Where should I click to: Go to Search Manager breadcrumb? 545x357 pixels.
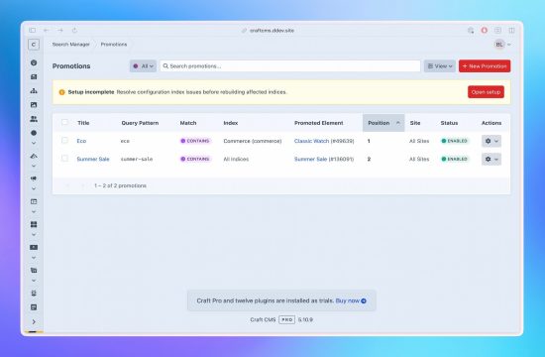click(x=71, y=45)
